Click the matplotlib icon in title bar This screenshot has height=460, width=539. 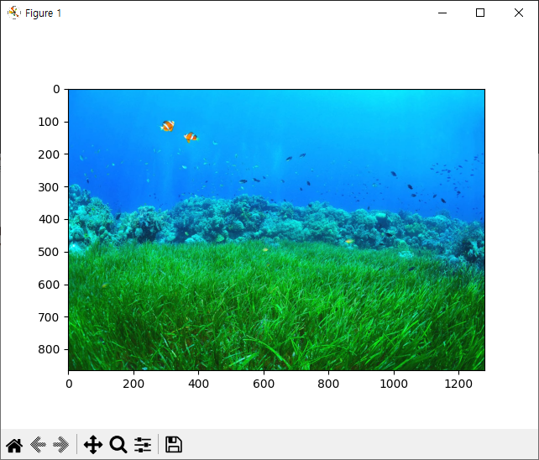tap(14, 13)
